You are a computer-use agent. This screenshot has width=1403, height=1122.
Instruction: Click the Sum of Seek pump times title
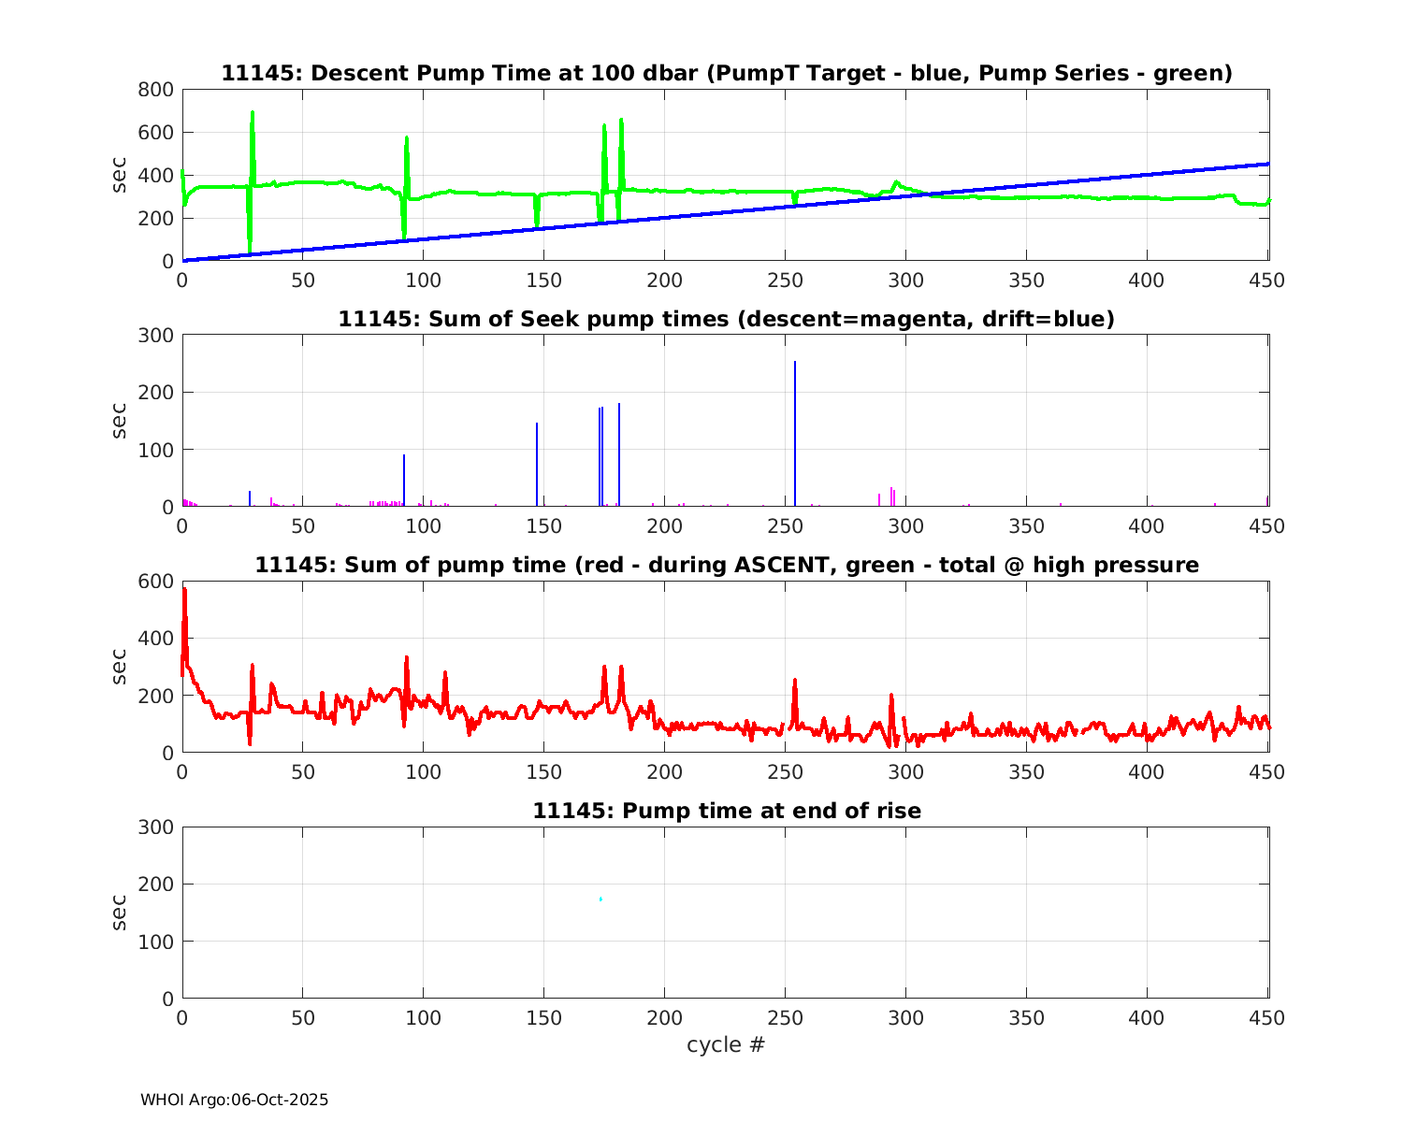coord(726,319)
